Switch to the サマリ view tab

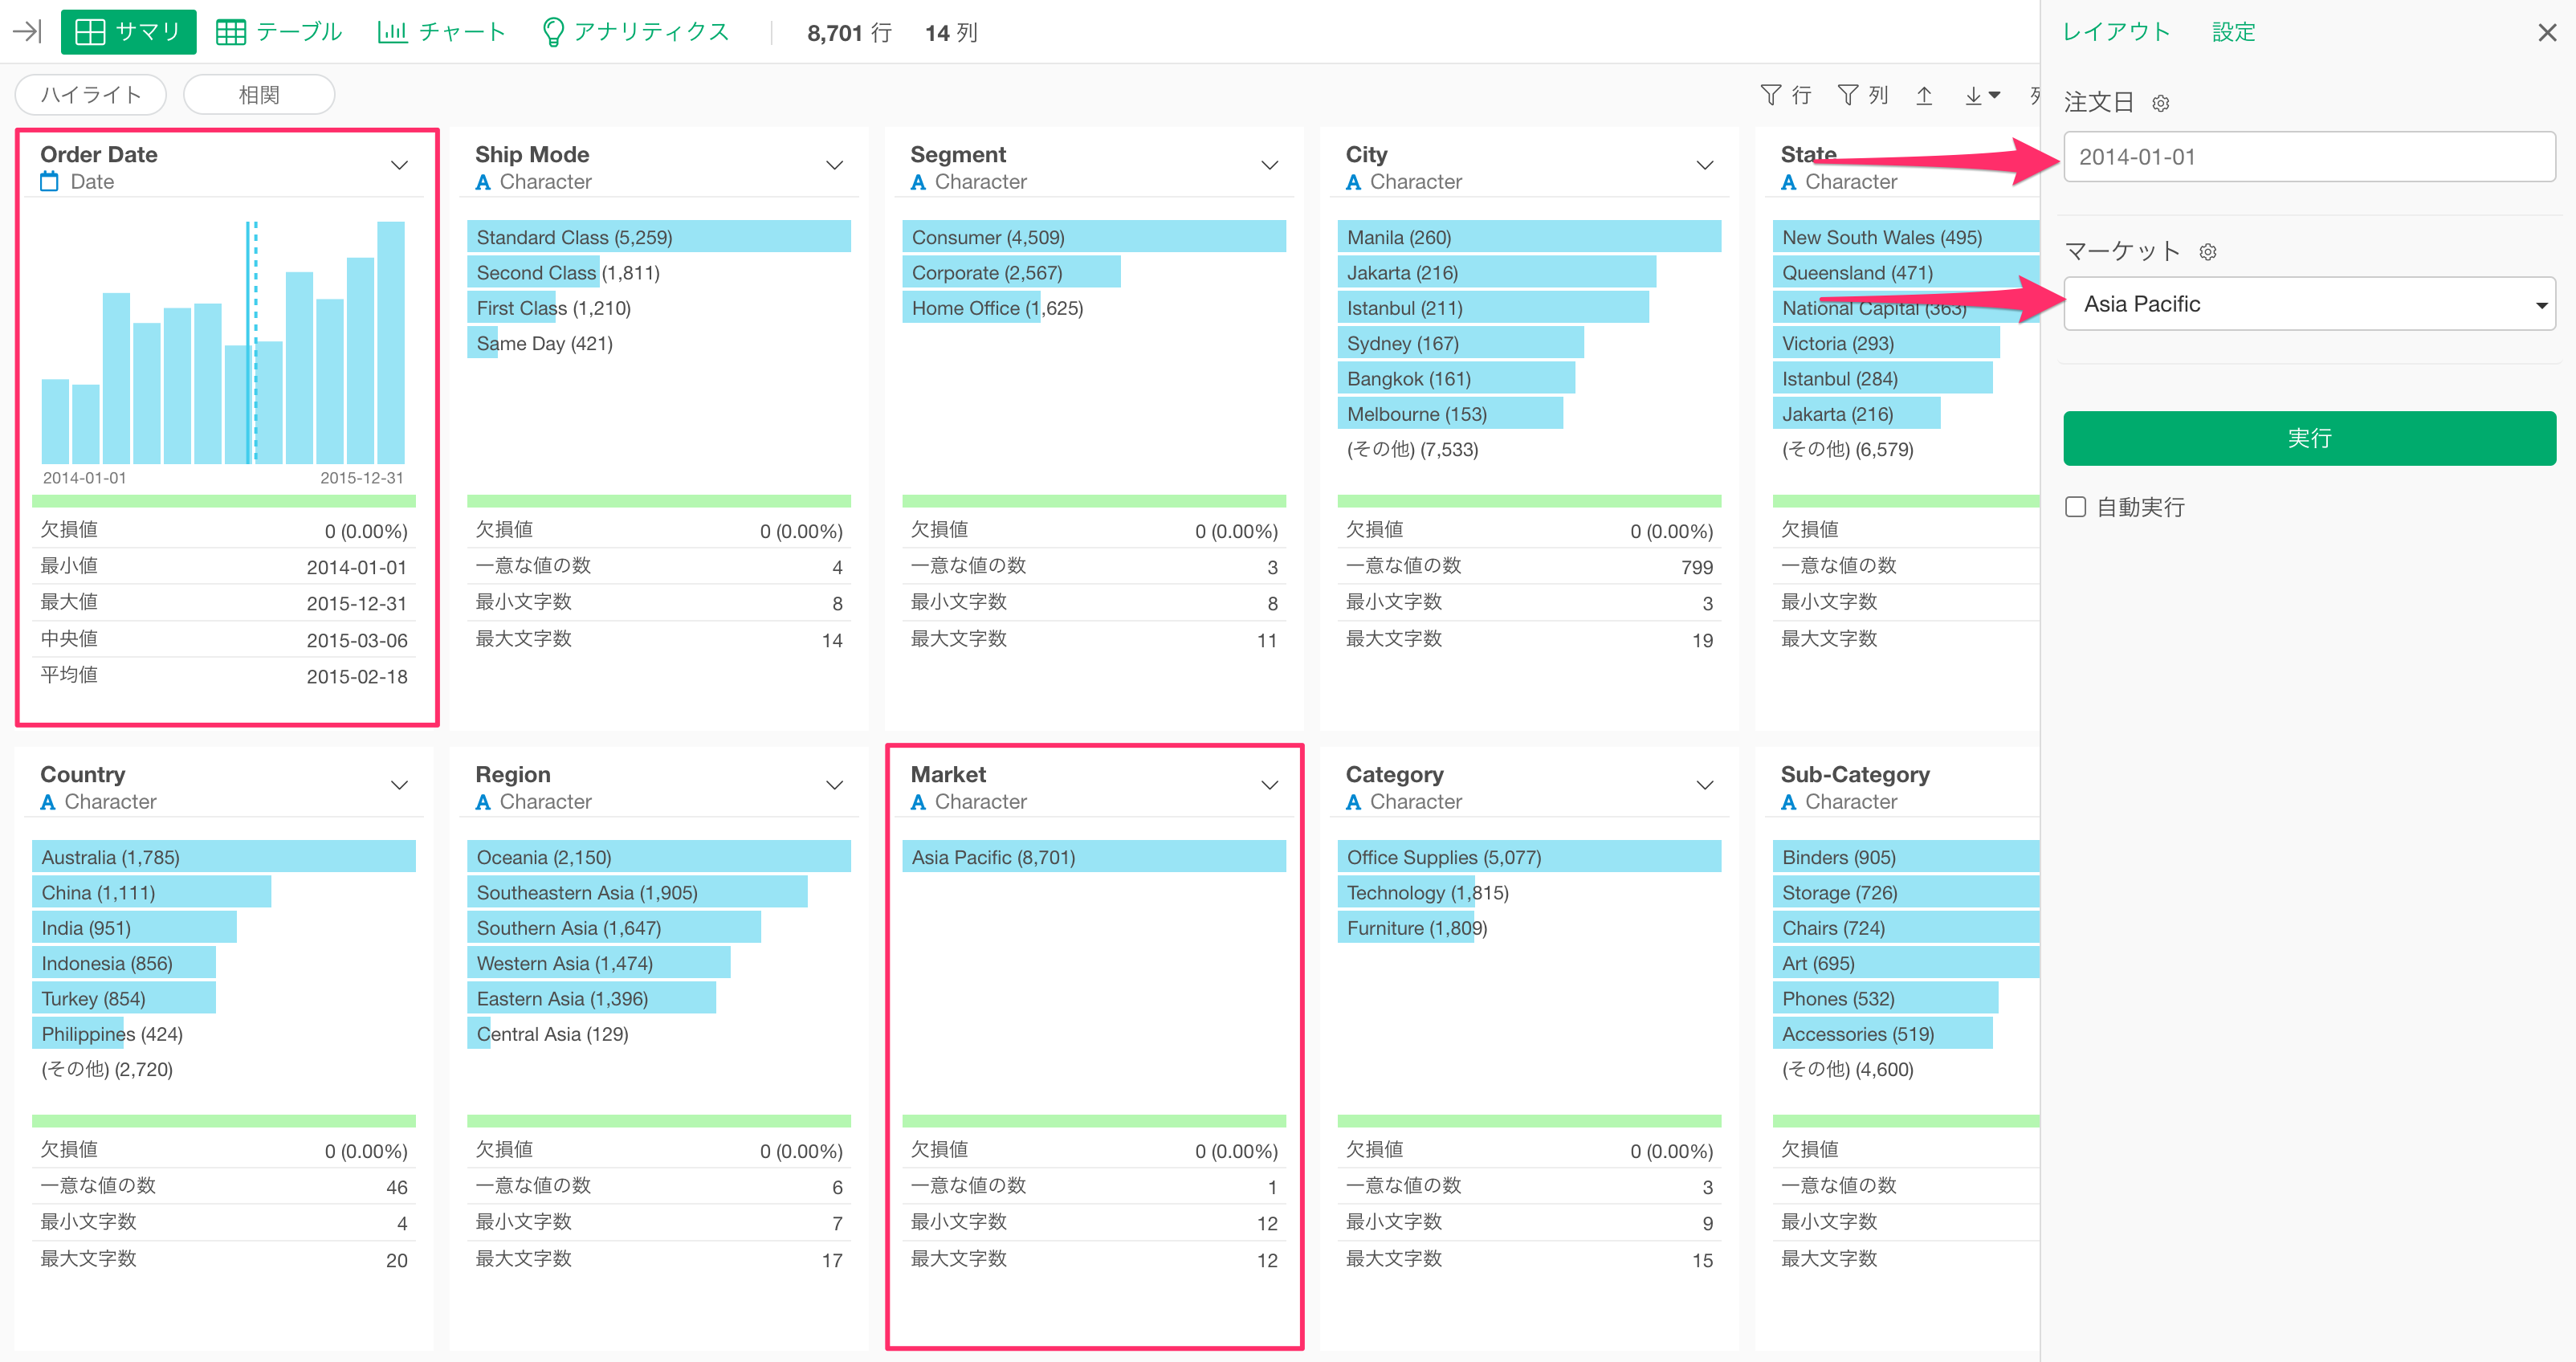128,32
